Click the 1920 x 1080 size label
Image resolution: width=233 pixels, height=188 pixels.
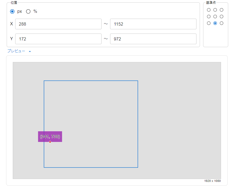point(212,181)
